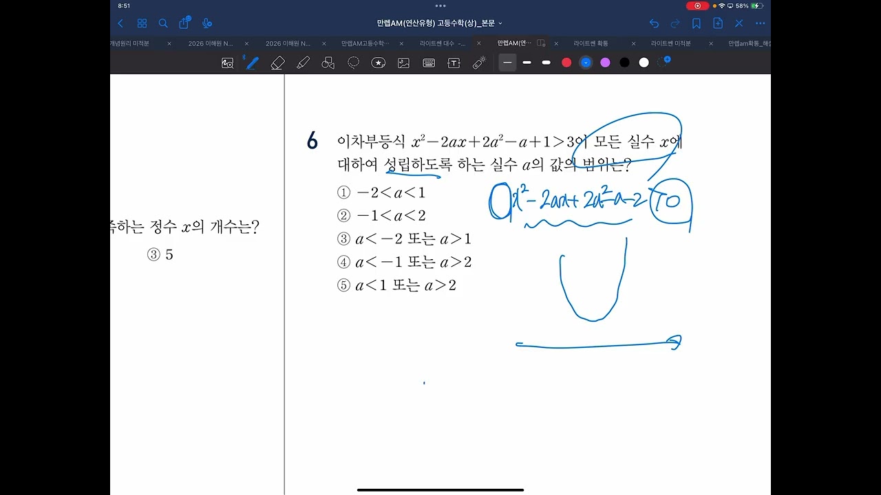Choose the thinnest pen stroke width

[x=507, y=63]
